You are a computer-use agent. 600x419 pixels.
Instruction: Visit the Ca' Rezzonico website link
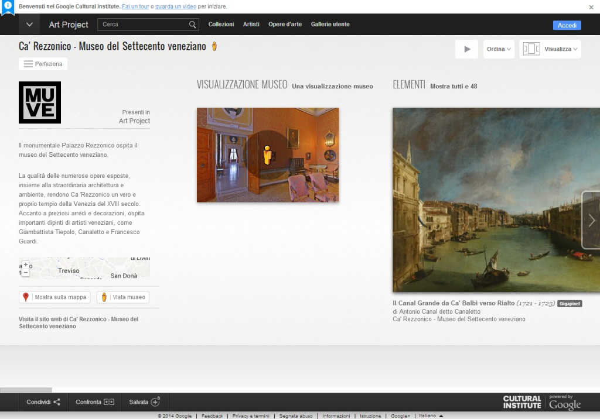click(x=79, y=322)
